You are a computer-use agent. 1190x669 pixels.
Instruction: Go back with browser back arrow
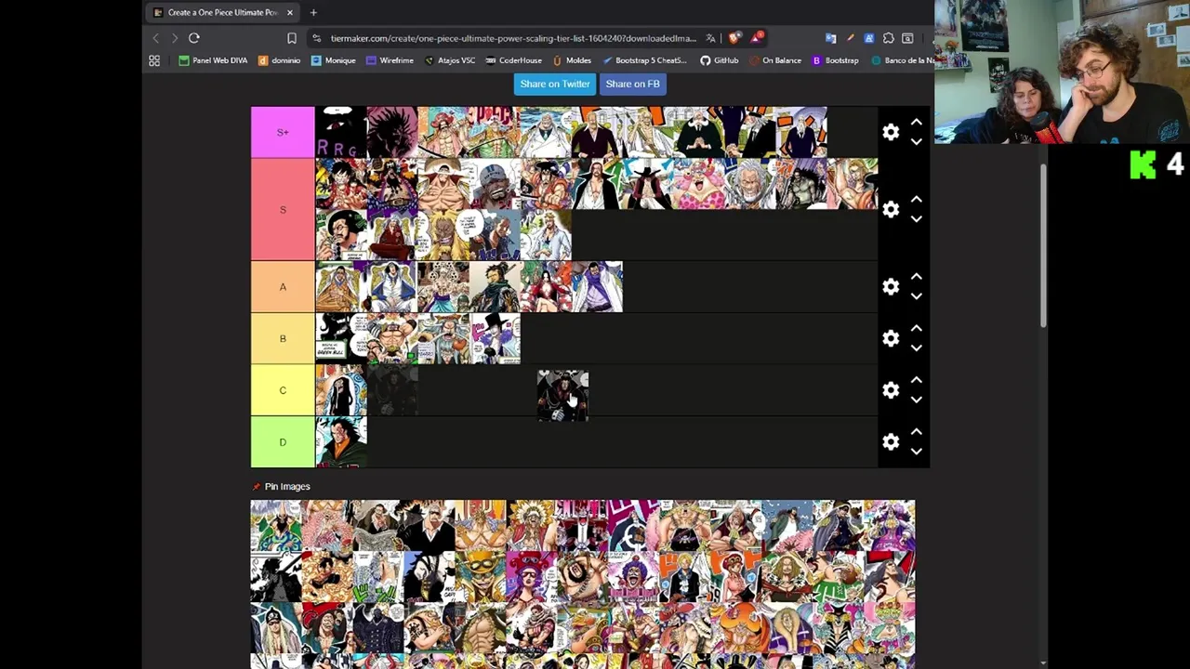pos(155,38)
